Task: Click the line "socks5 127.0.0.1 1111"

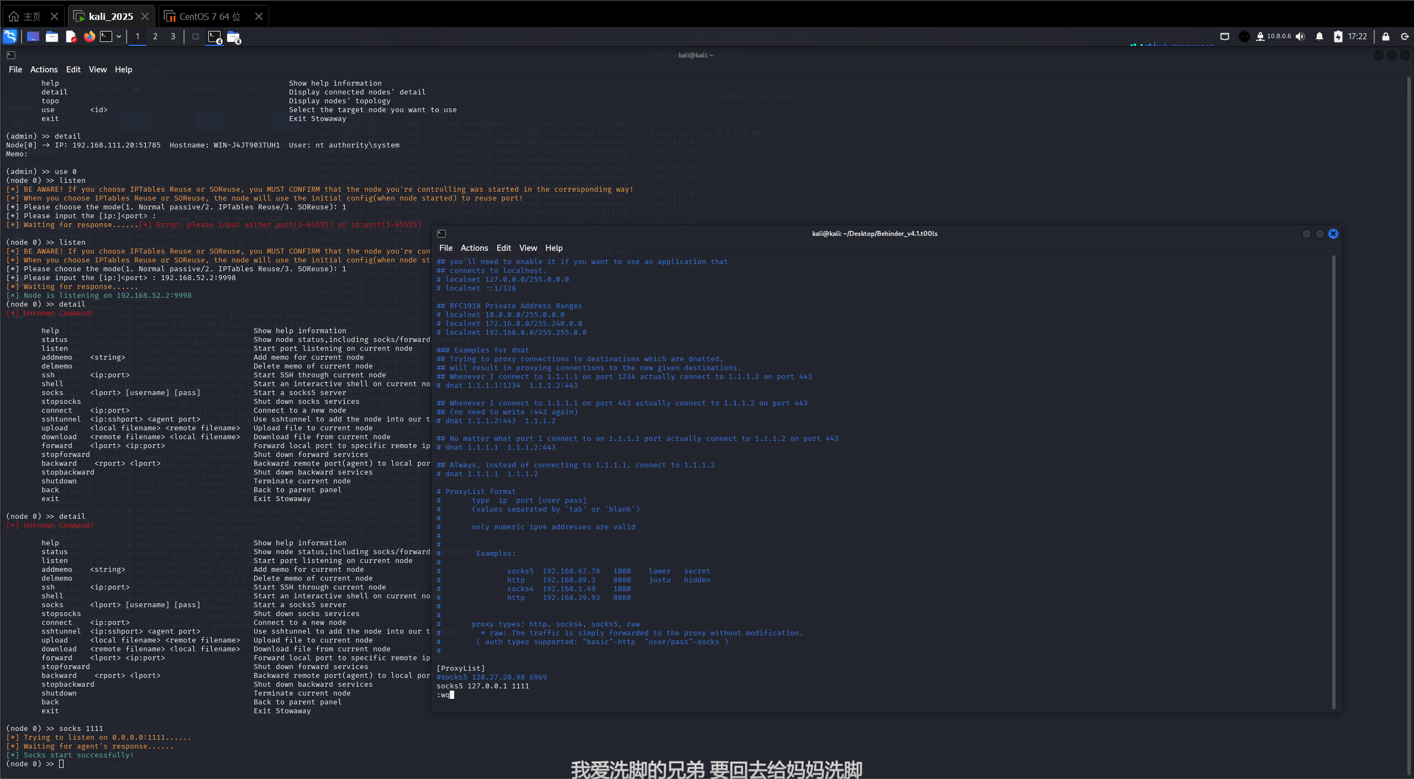Action: tap(483, 686)
